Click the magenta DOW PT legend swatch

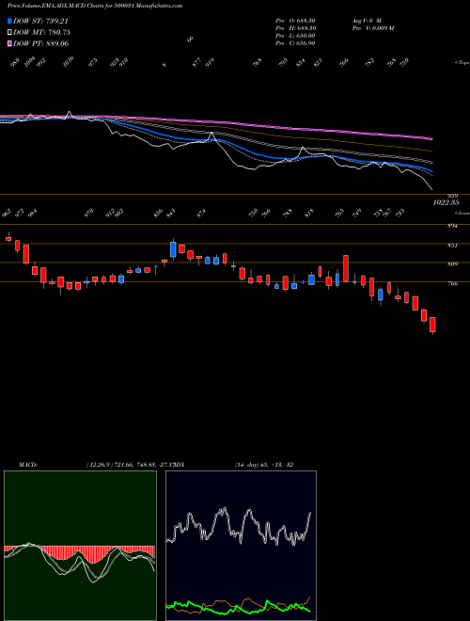(x=9, y=43)
